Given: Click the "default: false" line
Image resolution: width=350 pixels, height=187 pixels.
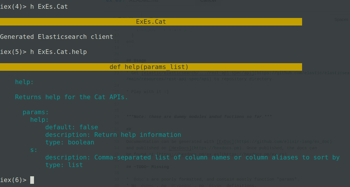Looking at the screenshot, I should [72, 127].
